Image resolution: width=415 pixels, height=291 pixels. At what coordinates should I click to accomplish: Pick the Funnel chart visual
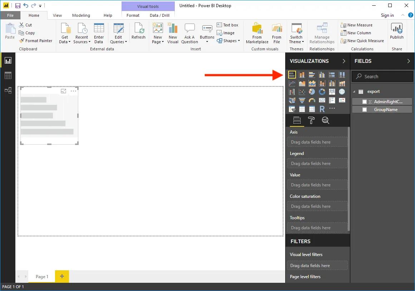pos(302,100)
